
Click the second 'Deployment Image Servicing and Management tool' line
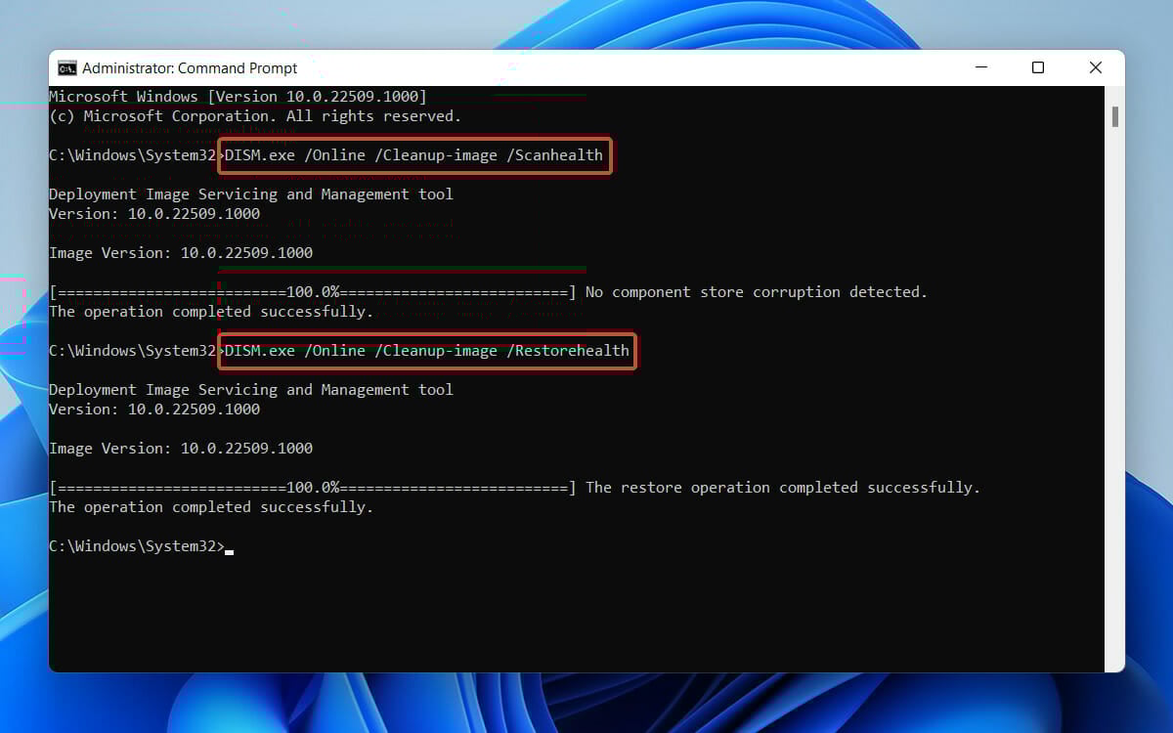pos(251,390)
